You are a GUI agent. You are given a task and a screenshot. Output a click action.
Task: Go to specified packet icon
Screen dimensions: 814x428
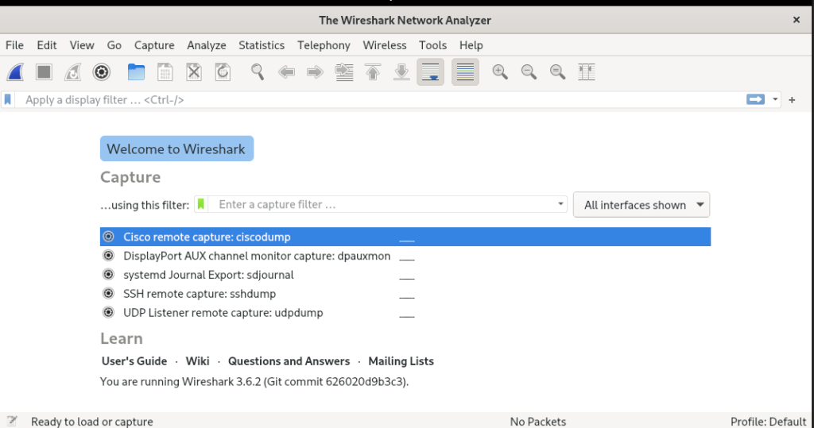pos(343,72)
